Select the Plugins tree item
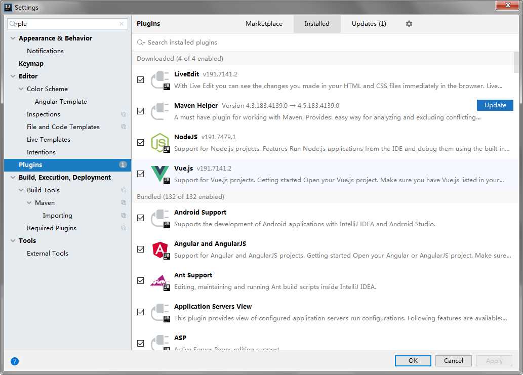This screenshot has height=375, width=523. coord(67,164)
